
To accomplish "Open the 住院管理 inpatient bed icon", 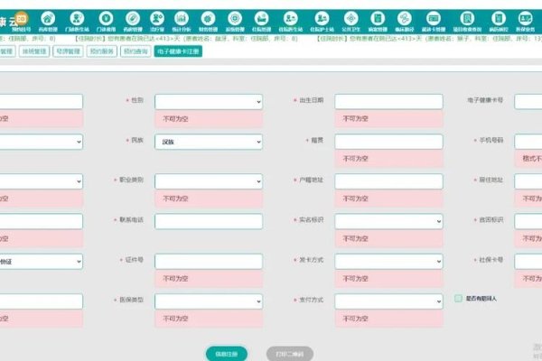I will pyautogui.click(x=261, y=22).
